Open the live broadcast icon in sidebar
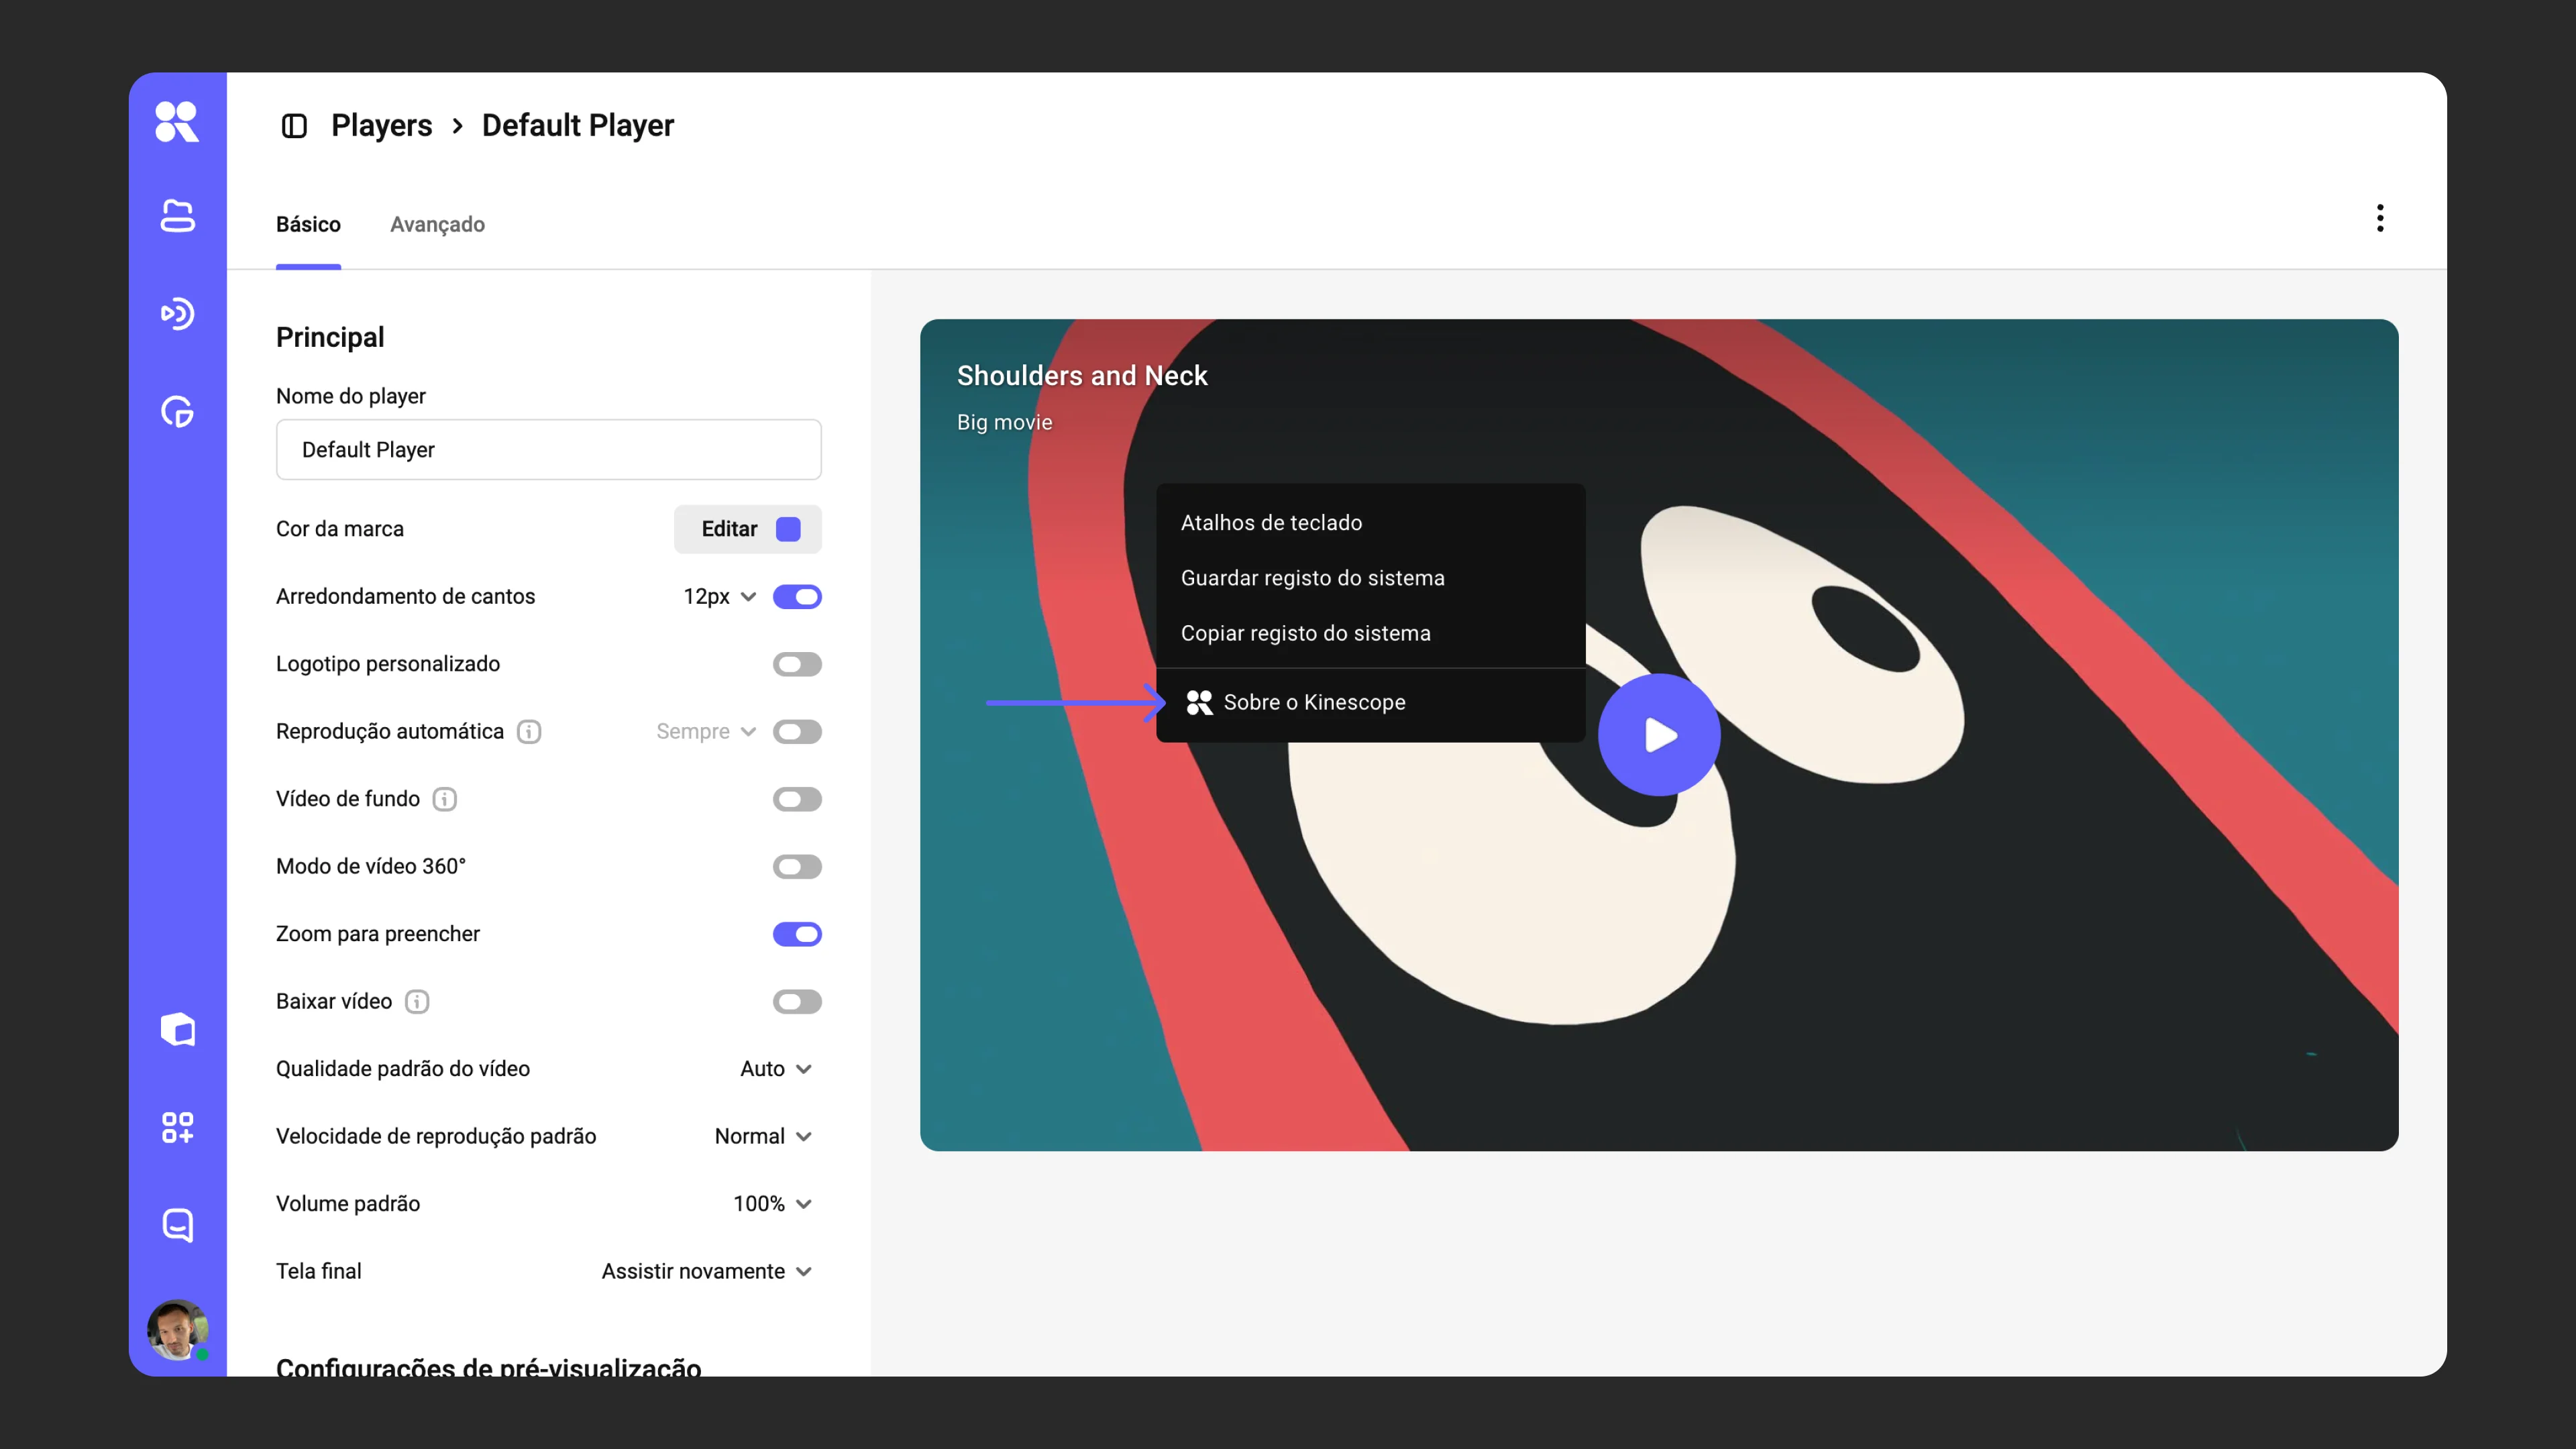This screenshot has width=2576, height=1449. [x=177, y=314]
